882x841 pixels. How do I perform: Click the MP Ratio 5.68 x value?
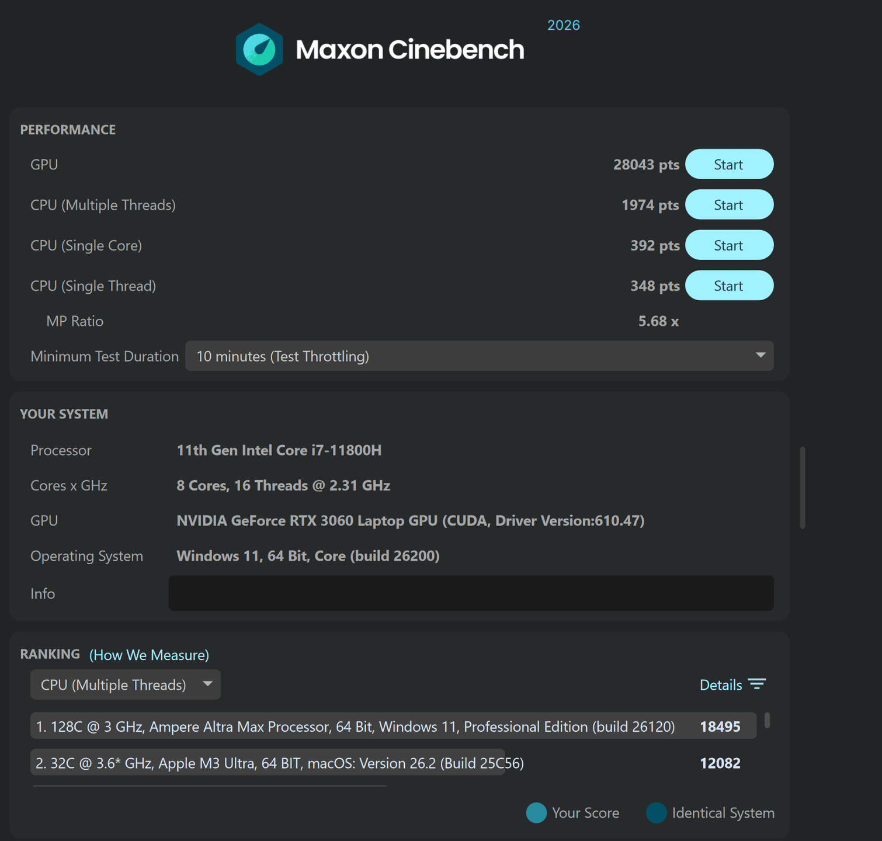(658, 321)
